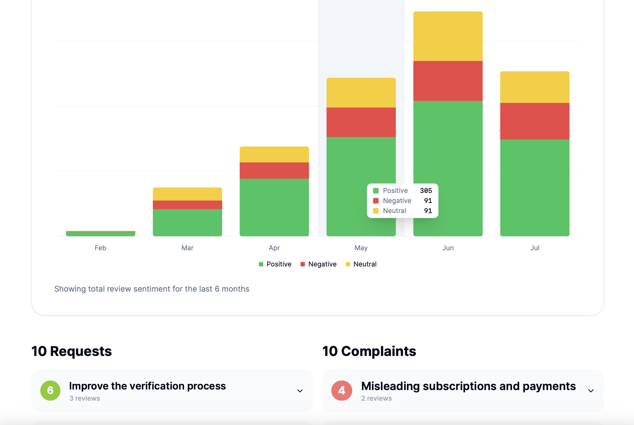Click the '3 reviews' text under verification request
634x425 pixels.
point(84,398)
